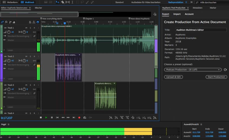Open the Metadaten tab
This screenshot has width=229, height=140.
click(x=197, y=8)
